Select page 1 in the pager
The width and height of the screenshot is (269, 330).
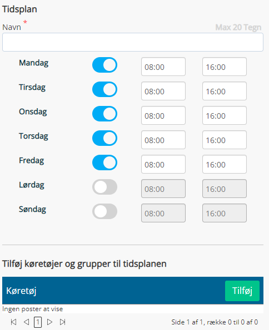point(38,322)
